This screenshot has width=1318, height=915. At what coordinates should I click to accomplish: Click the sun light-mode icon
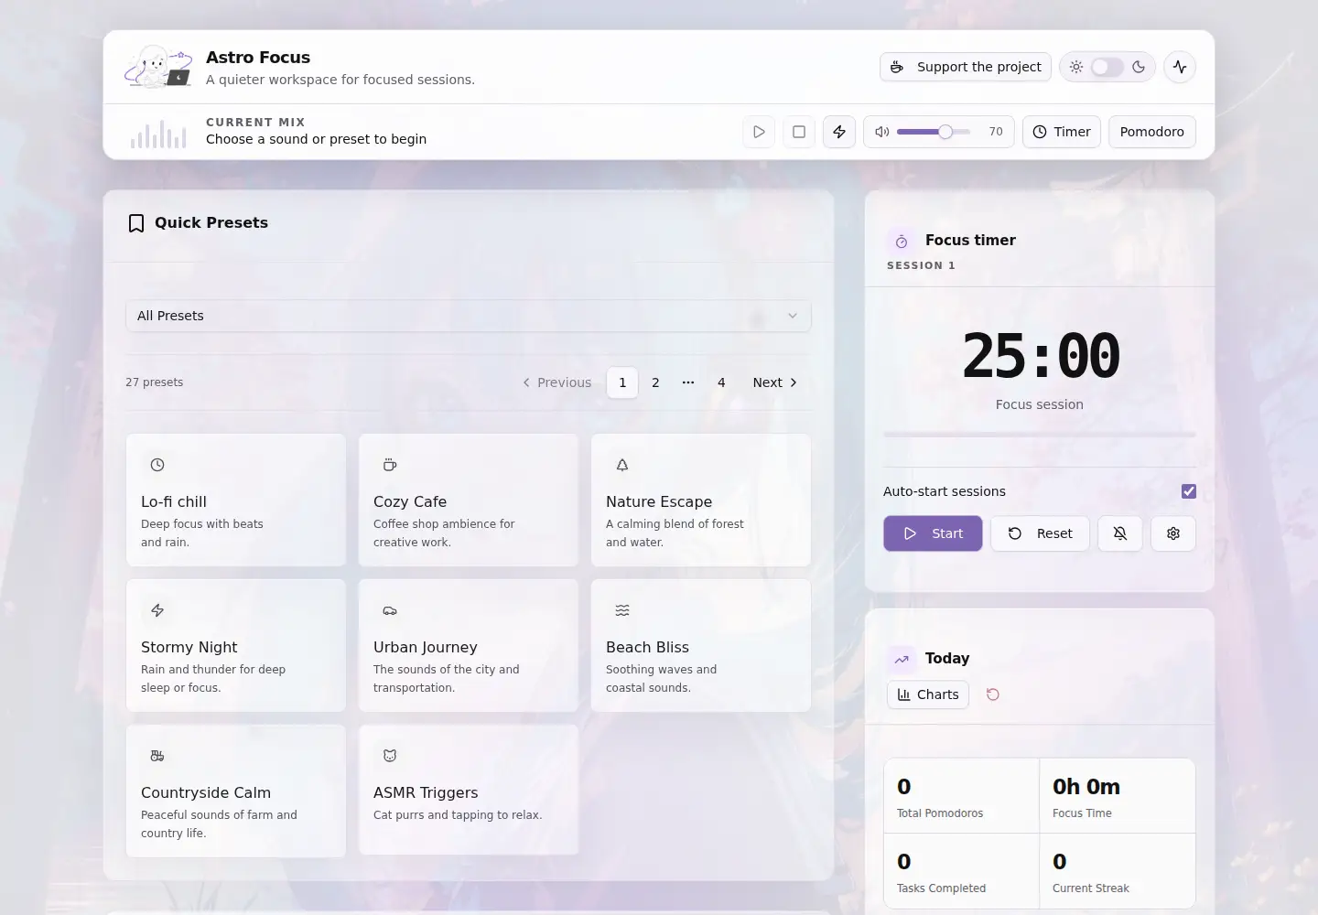click(x=1076, y=67)
